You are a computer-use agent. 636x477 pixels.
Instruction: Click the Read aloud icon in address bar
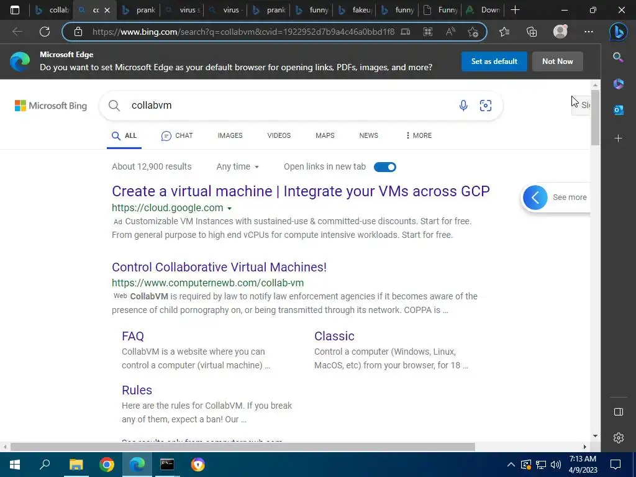pyautogui.click(x=450, y=32)
